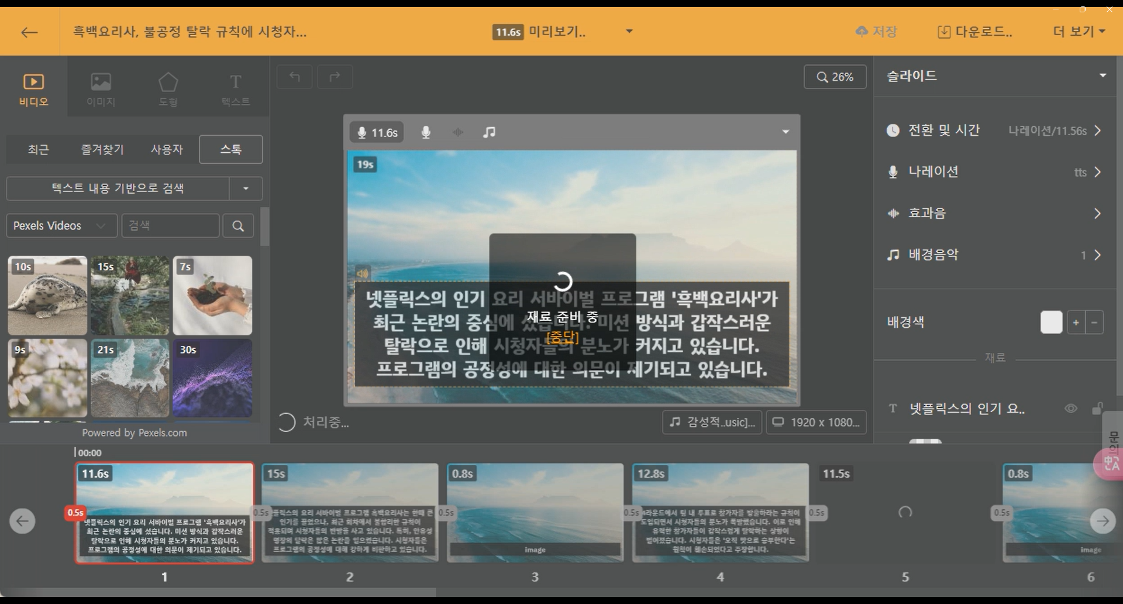This screenshot has width=1123, height=604.
Task: Click the 다운로드 download button
Action: pyautogui.click(x=974, y=32)
